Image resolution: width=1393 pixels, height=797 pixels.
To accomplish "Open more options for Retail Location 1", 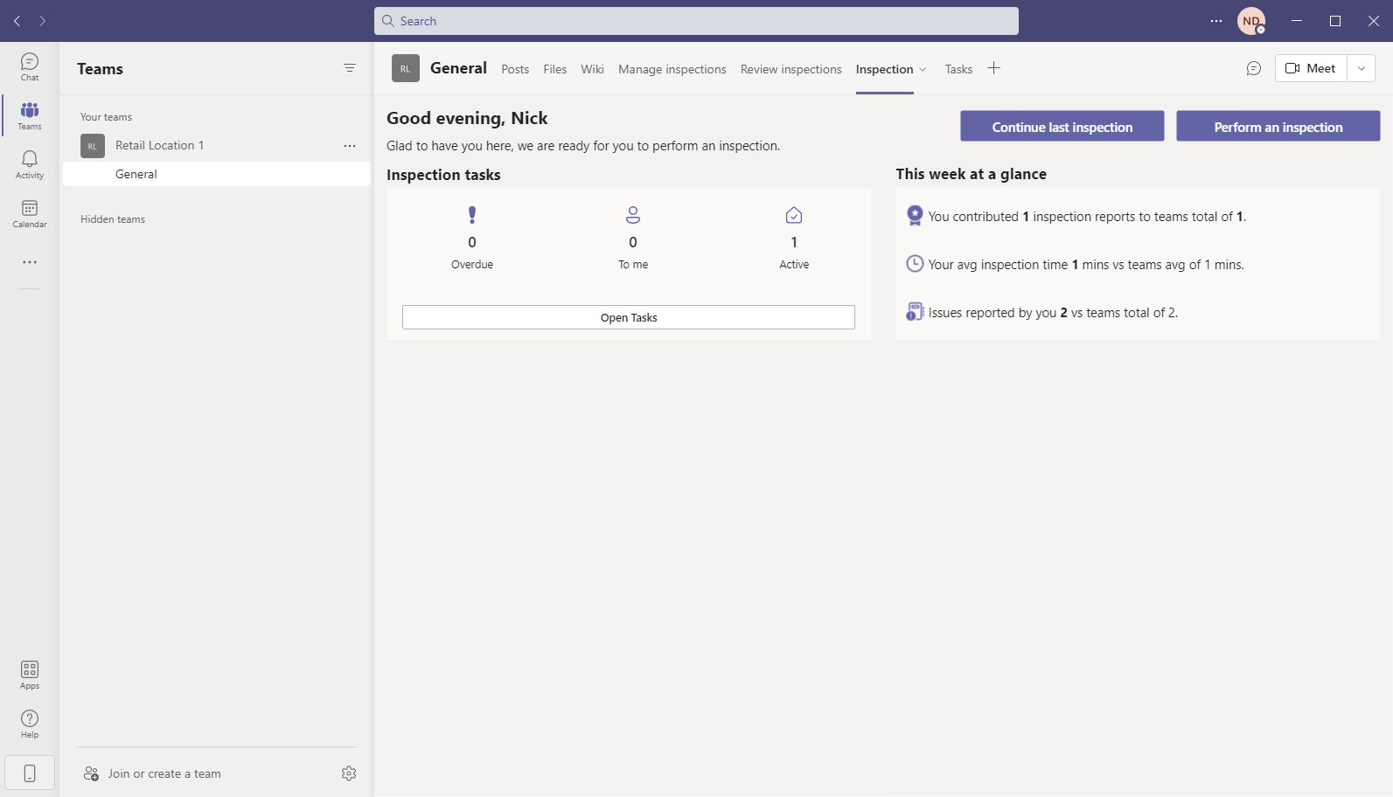I will 350,146.
